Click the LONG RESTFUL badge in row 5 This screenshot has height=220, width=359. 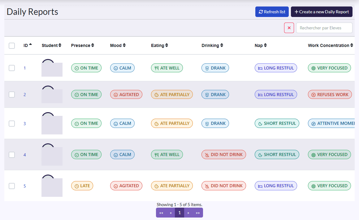tap(276, 186)
